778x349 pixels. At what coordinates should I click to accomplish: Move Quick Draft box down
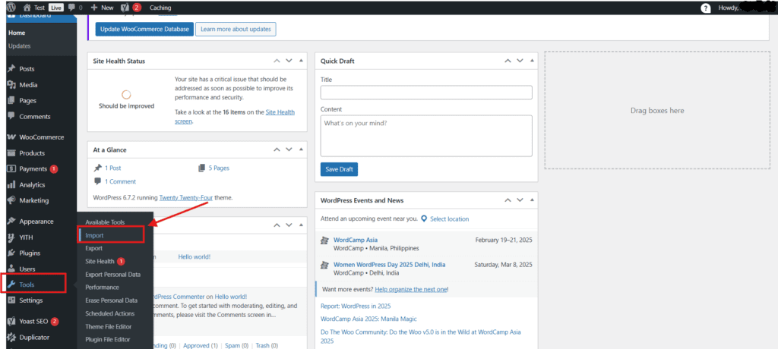point(520,61)
